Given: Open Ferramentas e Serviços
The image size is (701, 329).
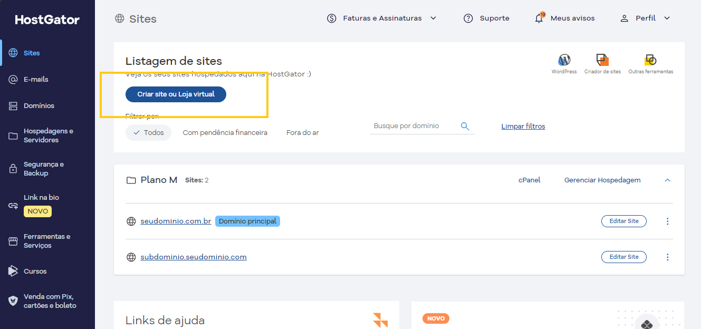Looking at the screenshot, I should tap(47, 241).
